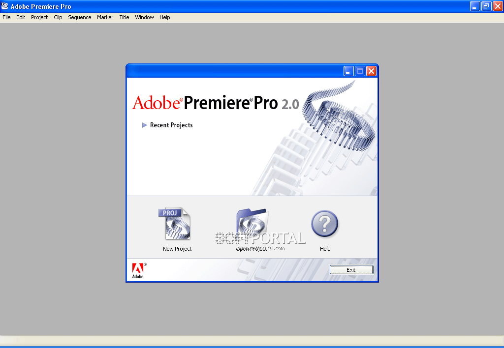
Task: Restore down the main Premiere Pro window
Action: pos(486,6)
